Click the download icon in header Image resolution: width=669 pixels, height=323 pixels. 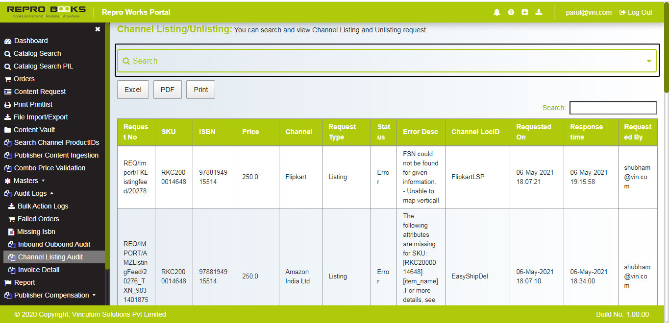click(539, 12)
